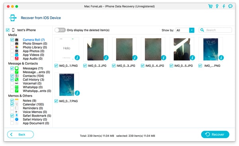The width and height of the screenshot is (239, 146).
Task: Uncheck the IMG_0...3.JPG checkbox
Action: click(114, 66)
